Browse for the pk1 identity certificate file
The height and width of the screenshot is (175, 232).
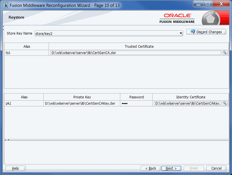tap(225, 103)
